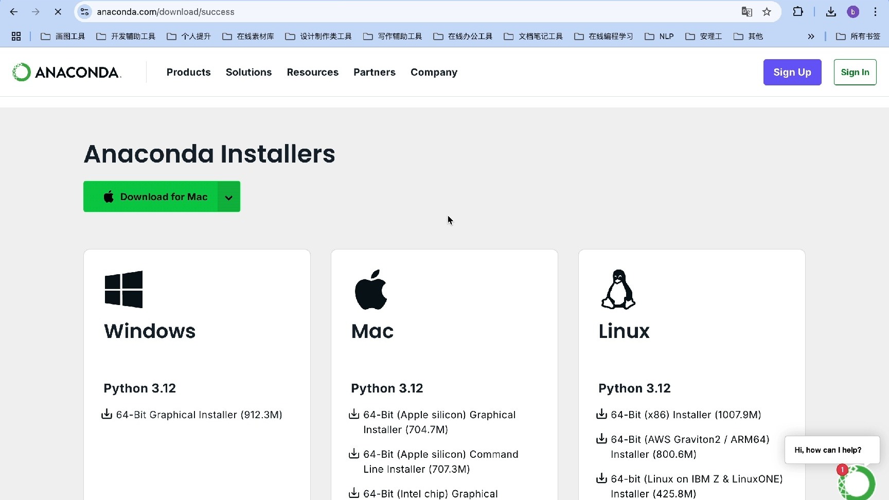Expand the Download for Mac dropdown arrow
This screenshot has height=500, width=889.
(x=229, y=197)
